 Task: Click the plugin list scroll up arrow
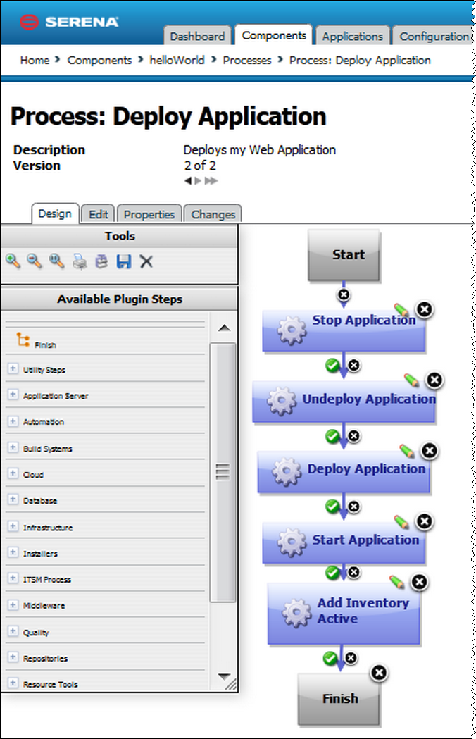click(x=224, y=328)
